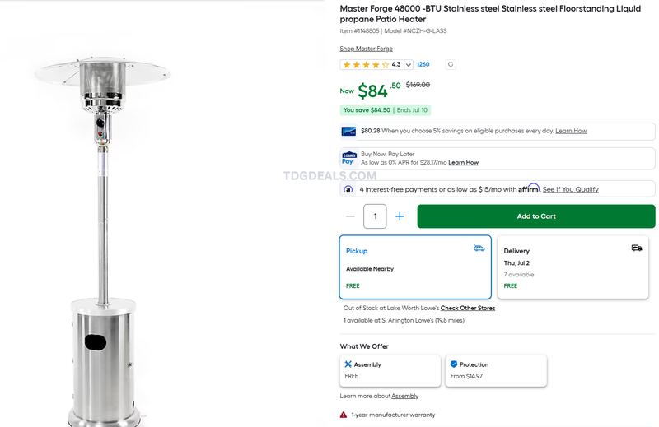Screen dimensions: 659x427
Task: Select the free Assembly offer card
Action: tap(390, 370)
